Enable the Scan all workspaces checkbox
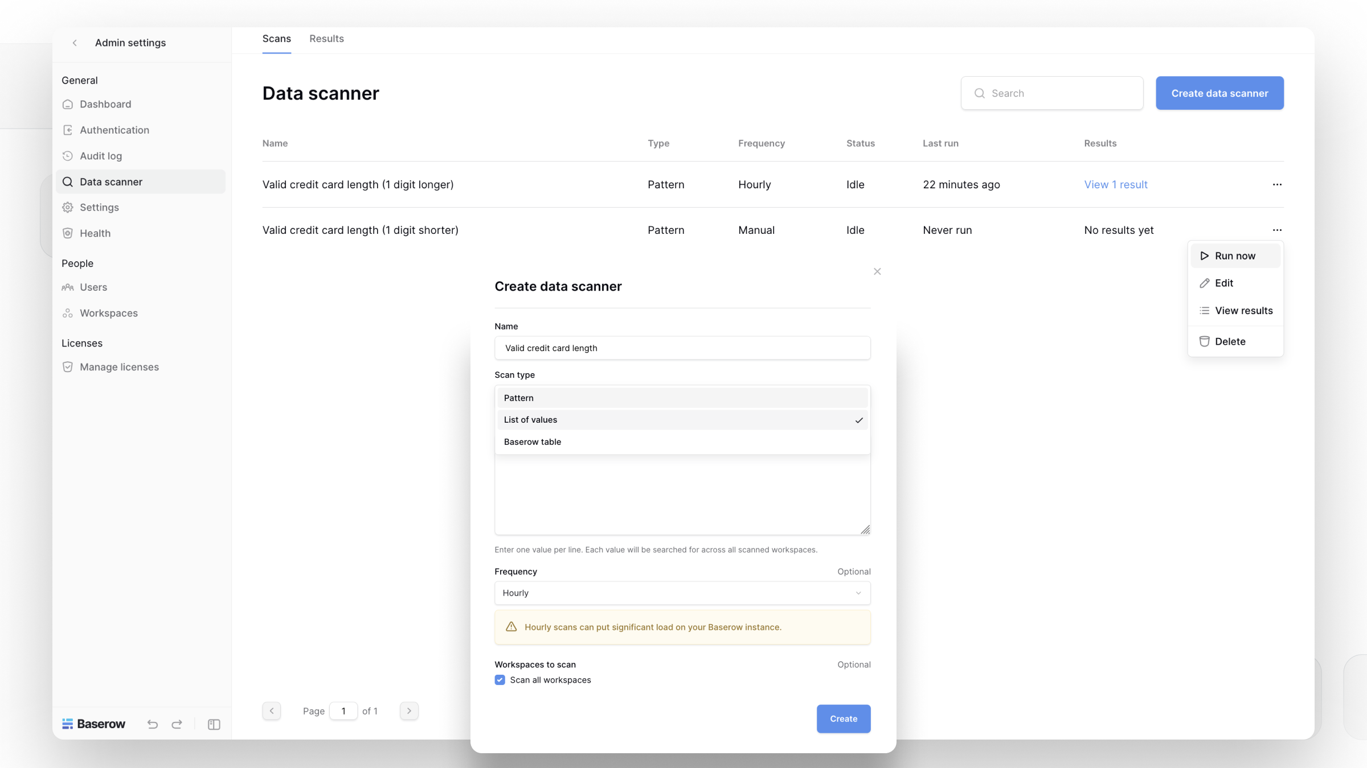 pyautogui.click(x=500, y=680)
